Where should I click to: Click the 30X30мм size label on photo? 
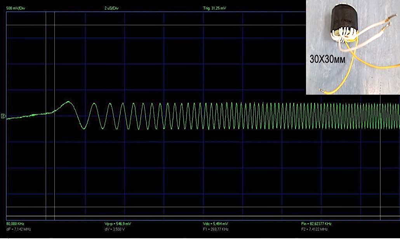point(327,59)
